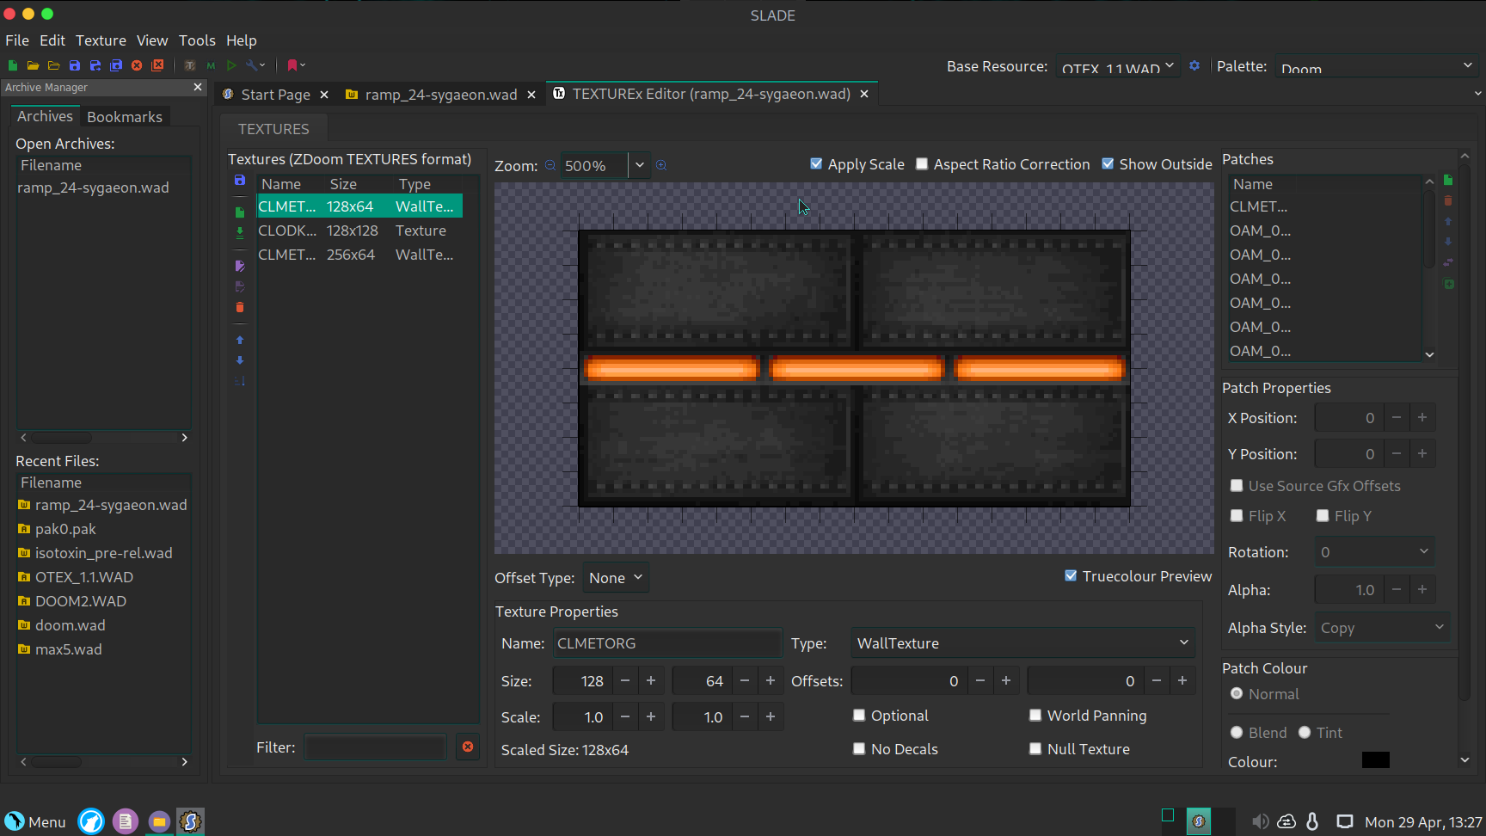The image size is (1486, 836).
Task: Disable the Apply Scale checkbox
Action: pos(816,163)
